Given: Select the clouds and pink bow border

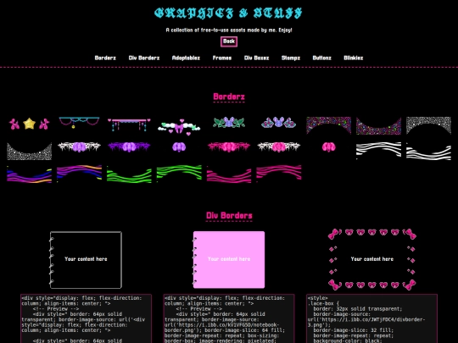Looking at the screenshot, I should click(x=179, y=126).
